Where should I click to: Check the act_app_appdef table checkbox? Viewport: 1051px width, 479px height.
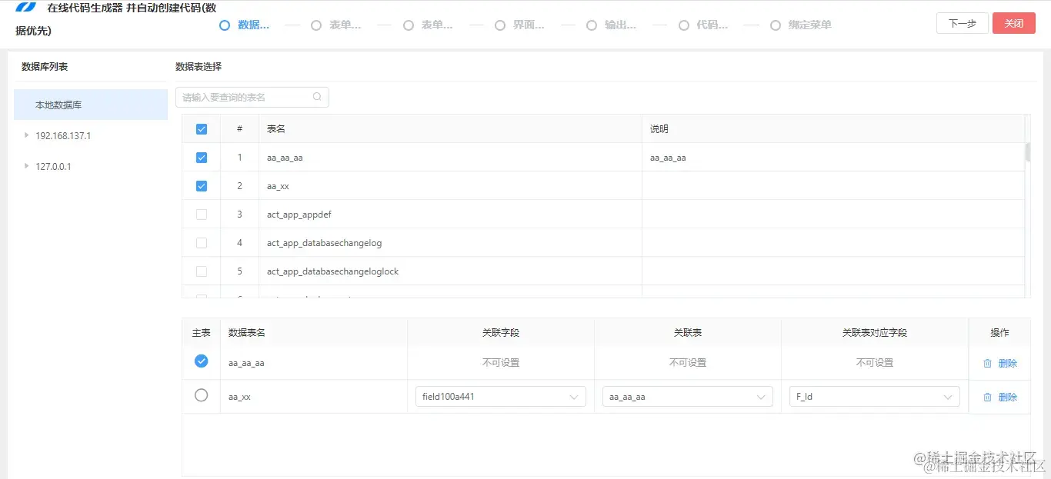point(201,214)
